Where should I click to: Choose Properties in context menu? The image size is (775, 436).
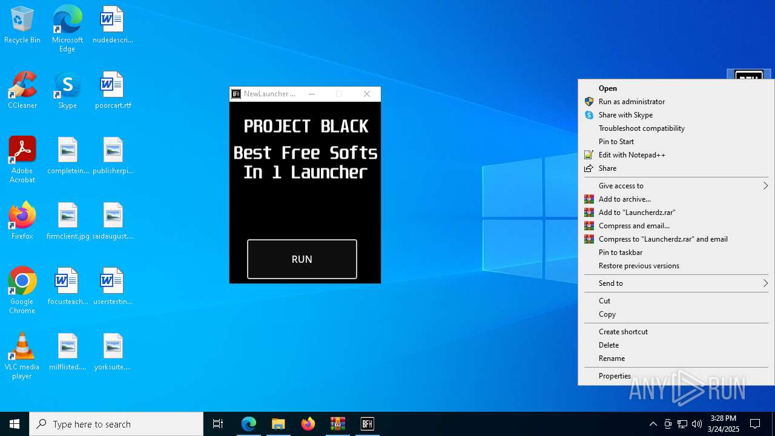[x=676, y=376]
